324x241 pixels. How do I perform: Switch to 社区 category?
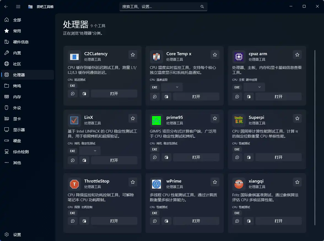tap(28, 64)
